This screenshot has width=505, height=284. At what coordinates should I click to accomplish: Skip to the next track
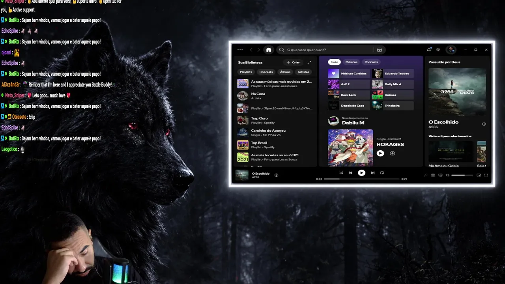tap(372, 173)
